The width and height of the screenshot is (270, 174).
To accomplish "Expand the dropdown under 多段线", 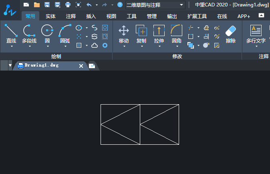I will click(30, 47).
